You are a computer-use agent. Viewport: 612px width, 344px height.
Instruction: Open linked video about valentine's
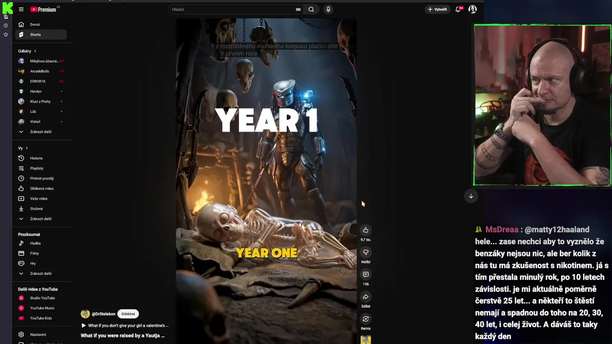125,325
